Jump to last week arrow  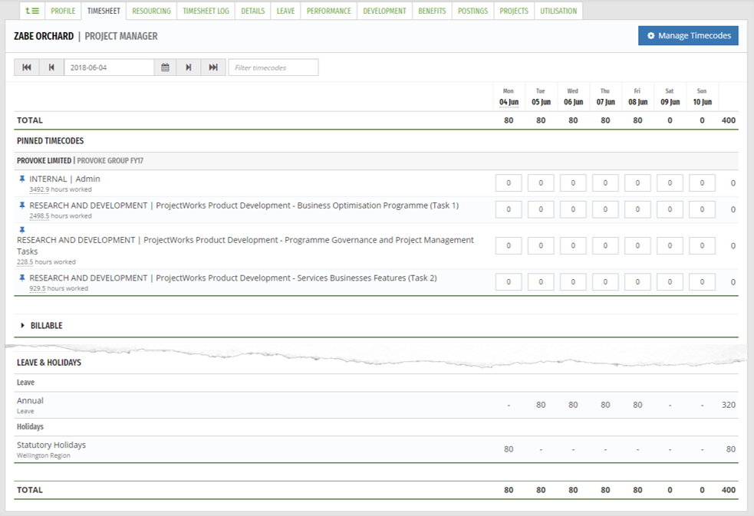click(x=213, y=67)
